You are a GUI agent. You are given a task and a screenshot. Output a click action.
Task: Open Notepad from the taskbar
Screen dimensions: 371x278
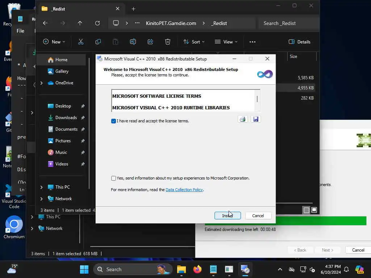pos(213,269)
